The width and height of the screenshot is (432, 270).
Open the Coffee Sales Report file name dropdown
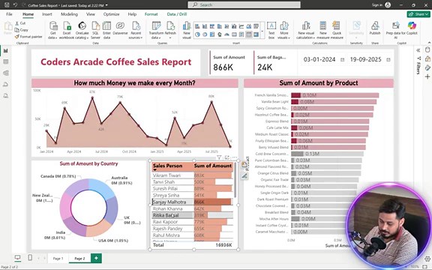68,5
